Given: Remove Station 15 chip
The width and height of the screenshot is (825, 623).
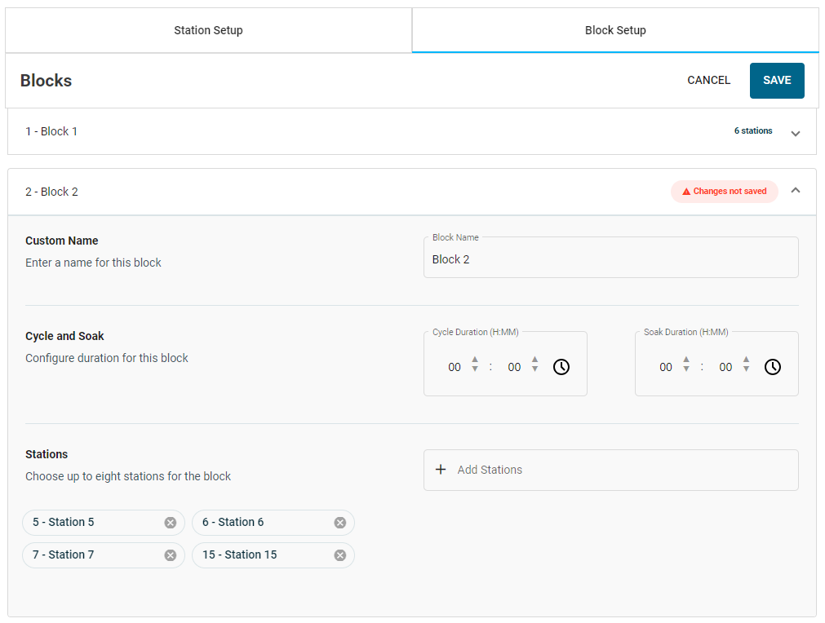Looking at the screenshot, I should click(340, 555).
